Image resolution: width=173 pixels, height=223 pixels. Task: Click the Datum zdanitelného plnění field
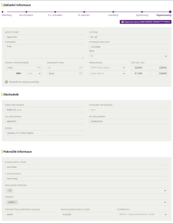point(86,214)
